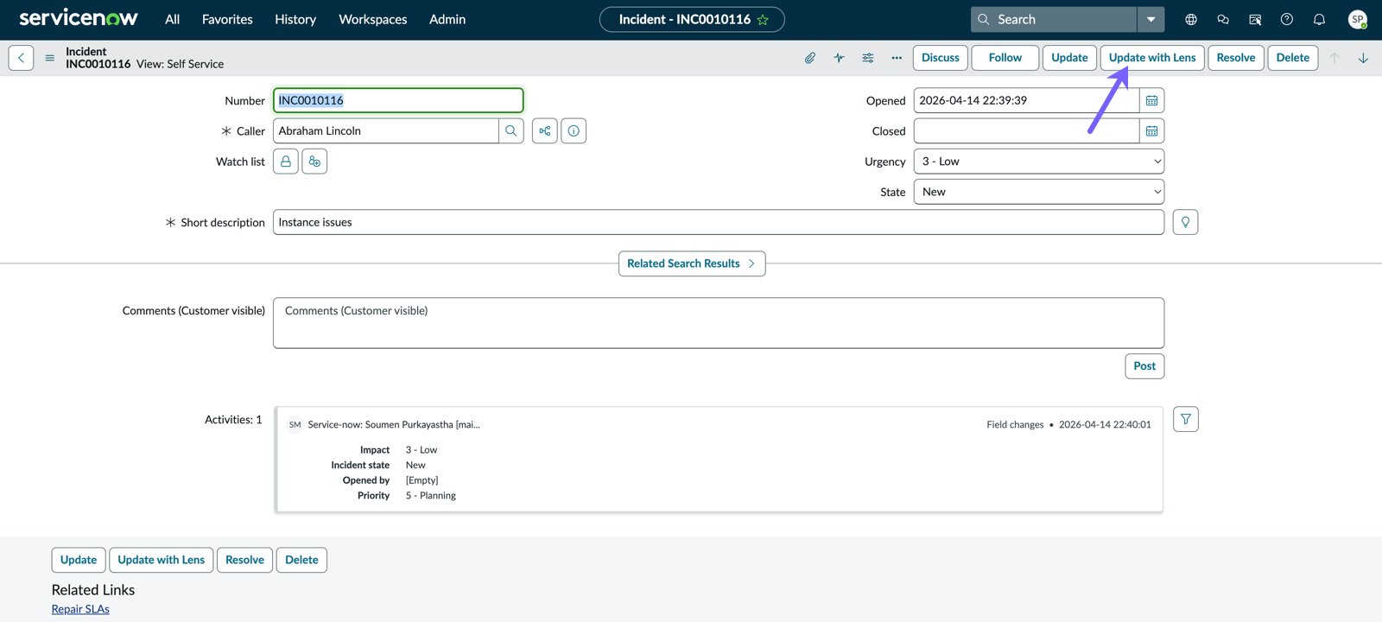
Task: Click Delete in the top header
Action: 1293,58
